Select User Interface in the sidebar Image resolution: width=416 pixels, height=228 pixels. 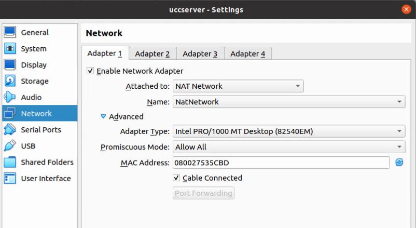pos(46,178)
